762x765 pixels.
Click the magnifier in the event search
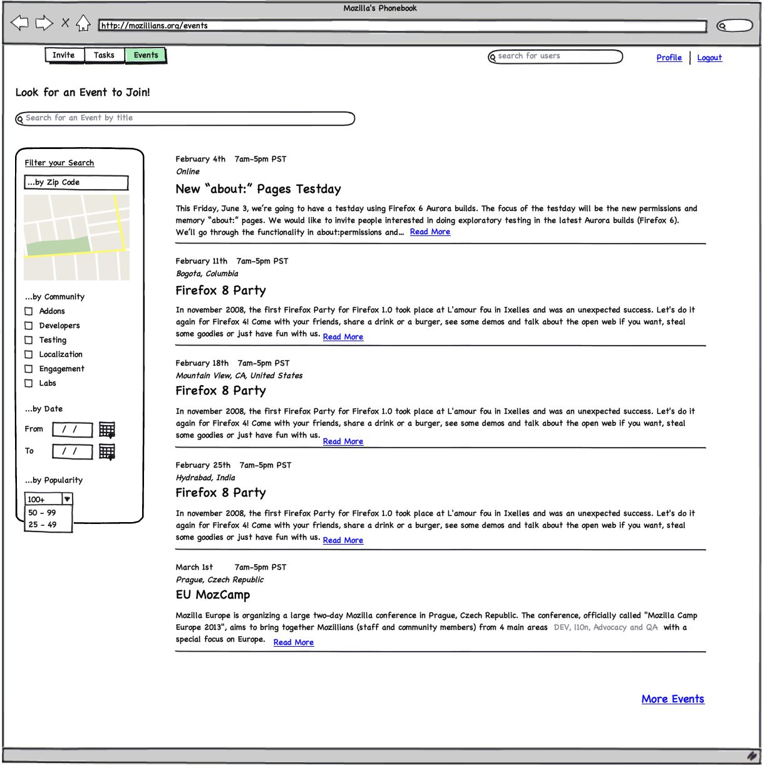click(20, 119)
